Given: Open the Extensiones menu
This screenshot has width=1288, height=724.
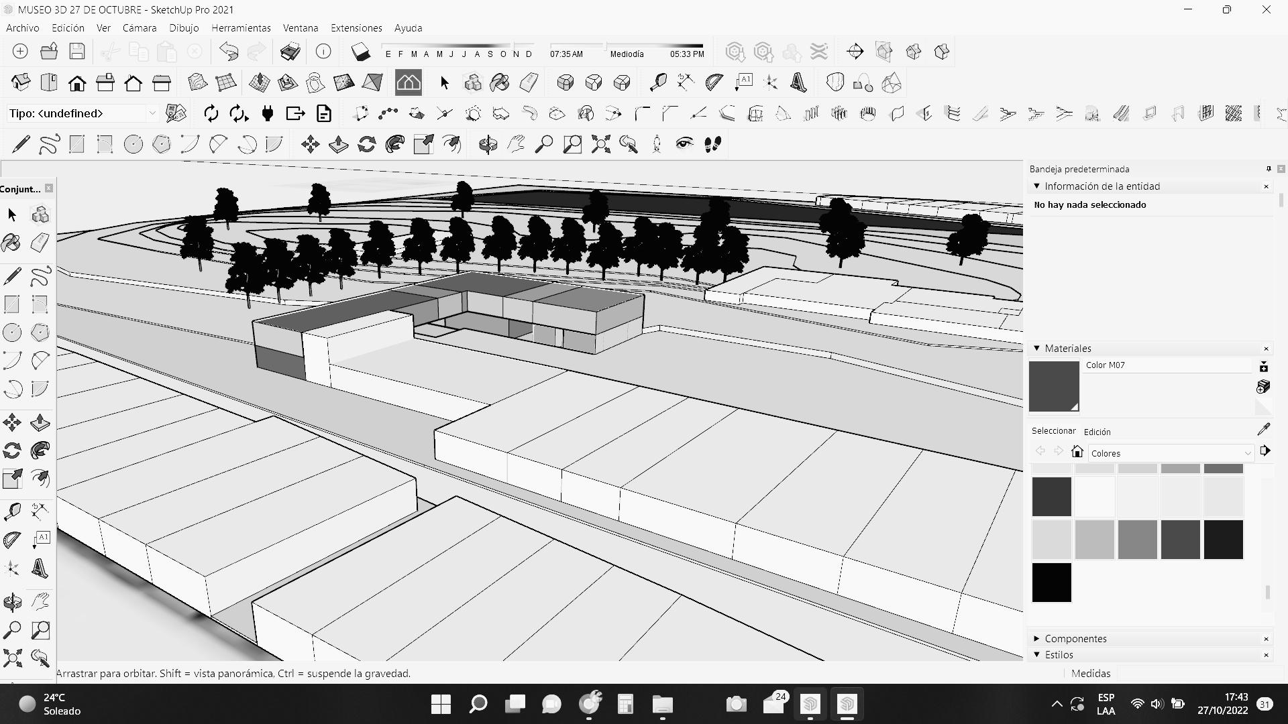Looking at the screenshot, I should tap(356, 28).
